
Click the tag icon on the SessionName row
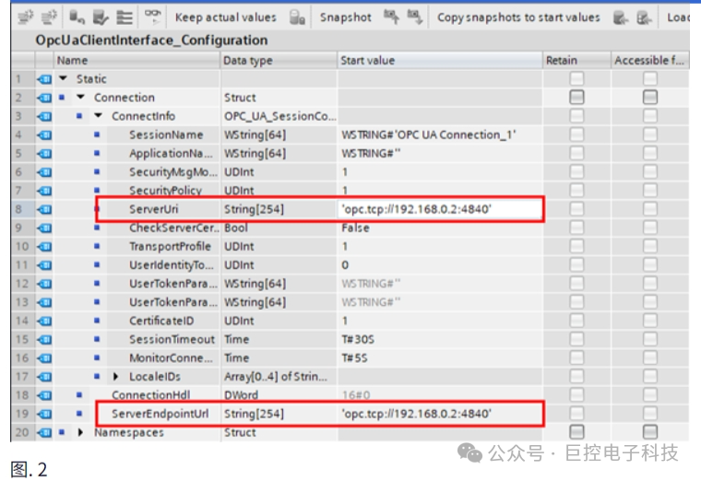pyautogui.click(x=44, y=135)
